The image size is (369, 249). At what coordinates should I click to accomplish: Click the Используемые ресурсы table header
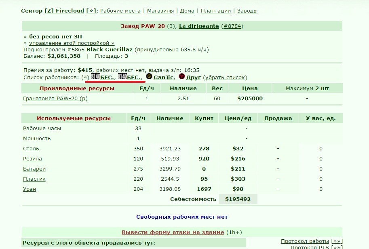click(74, 118)
